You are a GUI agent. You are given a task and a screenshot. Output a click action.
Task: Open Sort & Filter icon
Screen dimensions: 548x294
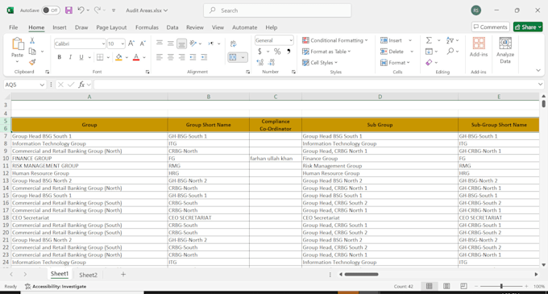tap(450, 40)
